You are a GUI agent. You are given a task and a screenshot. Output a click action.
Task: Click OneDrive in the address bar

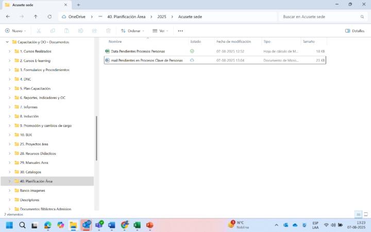pyautogui.click(x=76, y=16)
